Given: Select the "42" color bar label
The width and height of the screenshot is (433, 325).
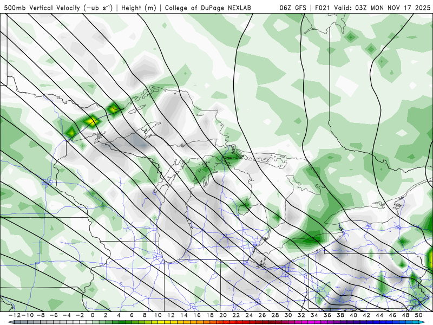Looking at the screenshot, I should click(x=367, y=315).
